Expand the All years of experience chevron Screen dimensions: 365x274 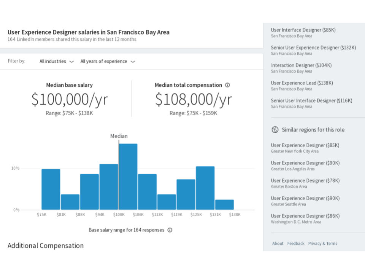(133, 62)
